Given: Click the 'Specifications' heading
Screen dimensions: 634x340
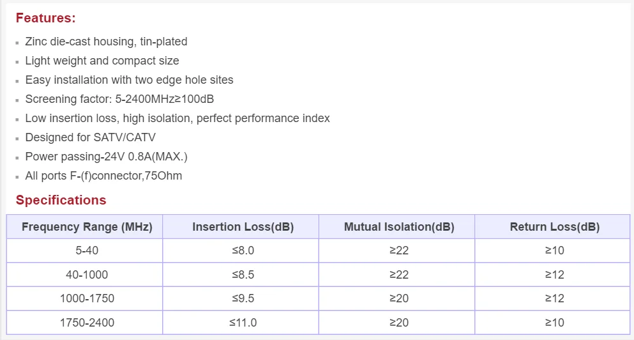Looking at the screenshot, I should (x=61, y=200).
